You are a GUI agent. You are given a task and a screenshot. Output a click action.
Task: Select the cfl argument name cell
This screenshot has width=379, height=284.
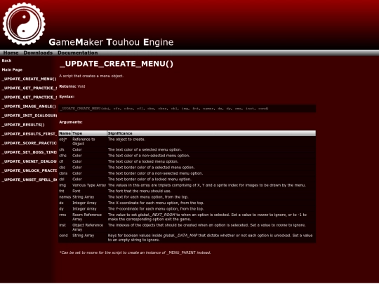(65, 161)
